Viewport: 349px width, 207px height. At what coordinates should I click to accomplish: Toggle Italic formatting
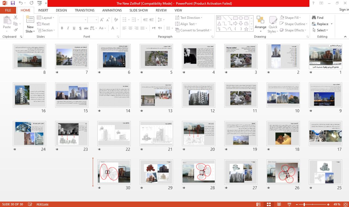(68, 28)
